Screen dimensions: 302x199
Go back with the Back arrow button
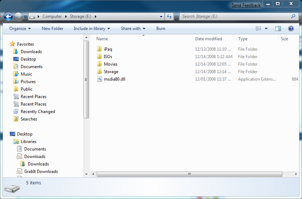[x=9, y=16]
